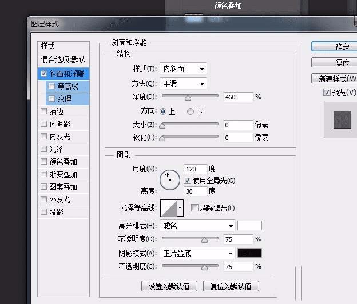Image resolution: width=357 pixels, height=304 pixels.
Task: Check the 颜色叠加 checkbox
Action: tap(43, 162)
